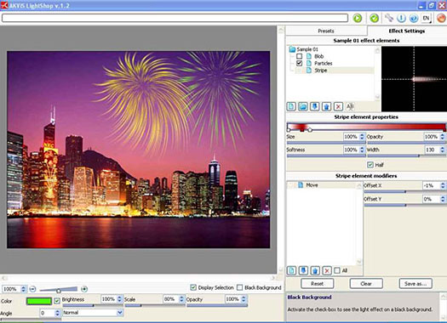Click the zoom out minus icon
This screenshot has width=447, height=323.
pos(32,289)
